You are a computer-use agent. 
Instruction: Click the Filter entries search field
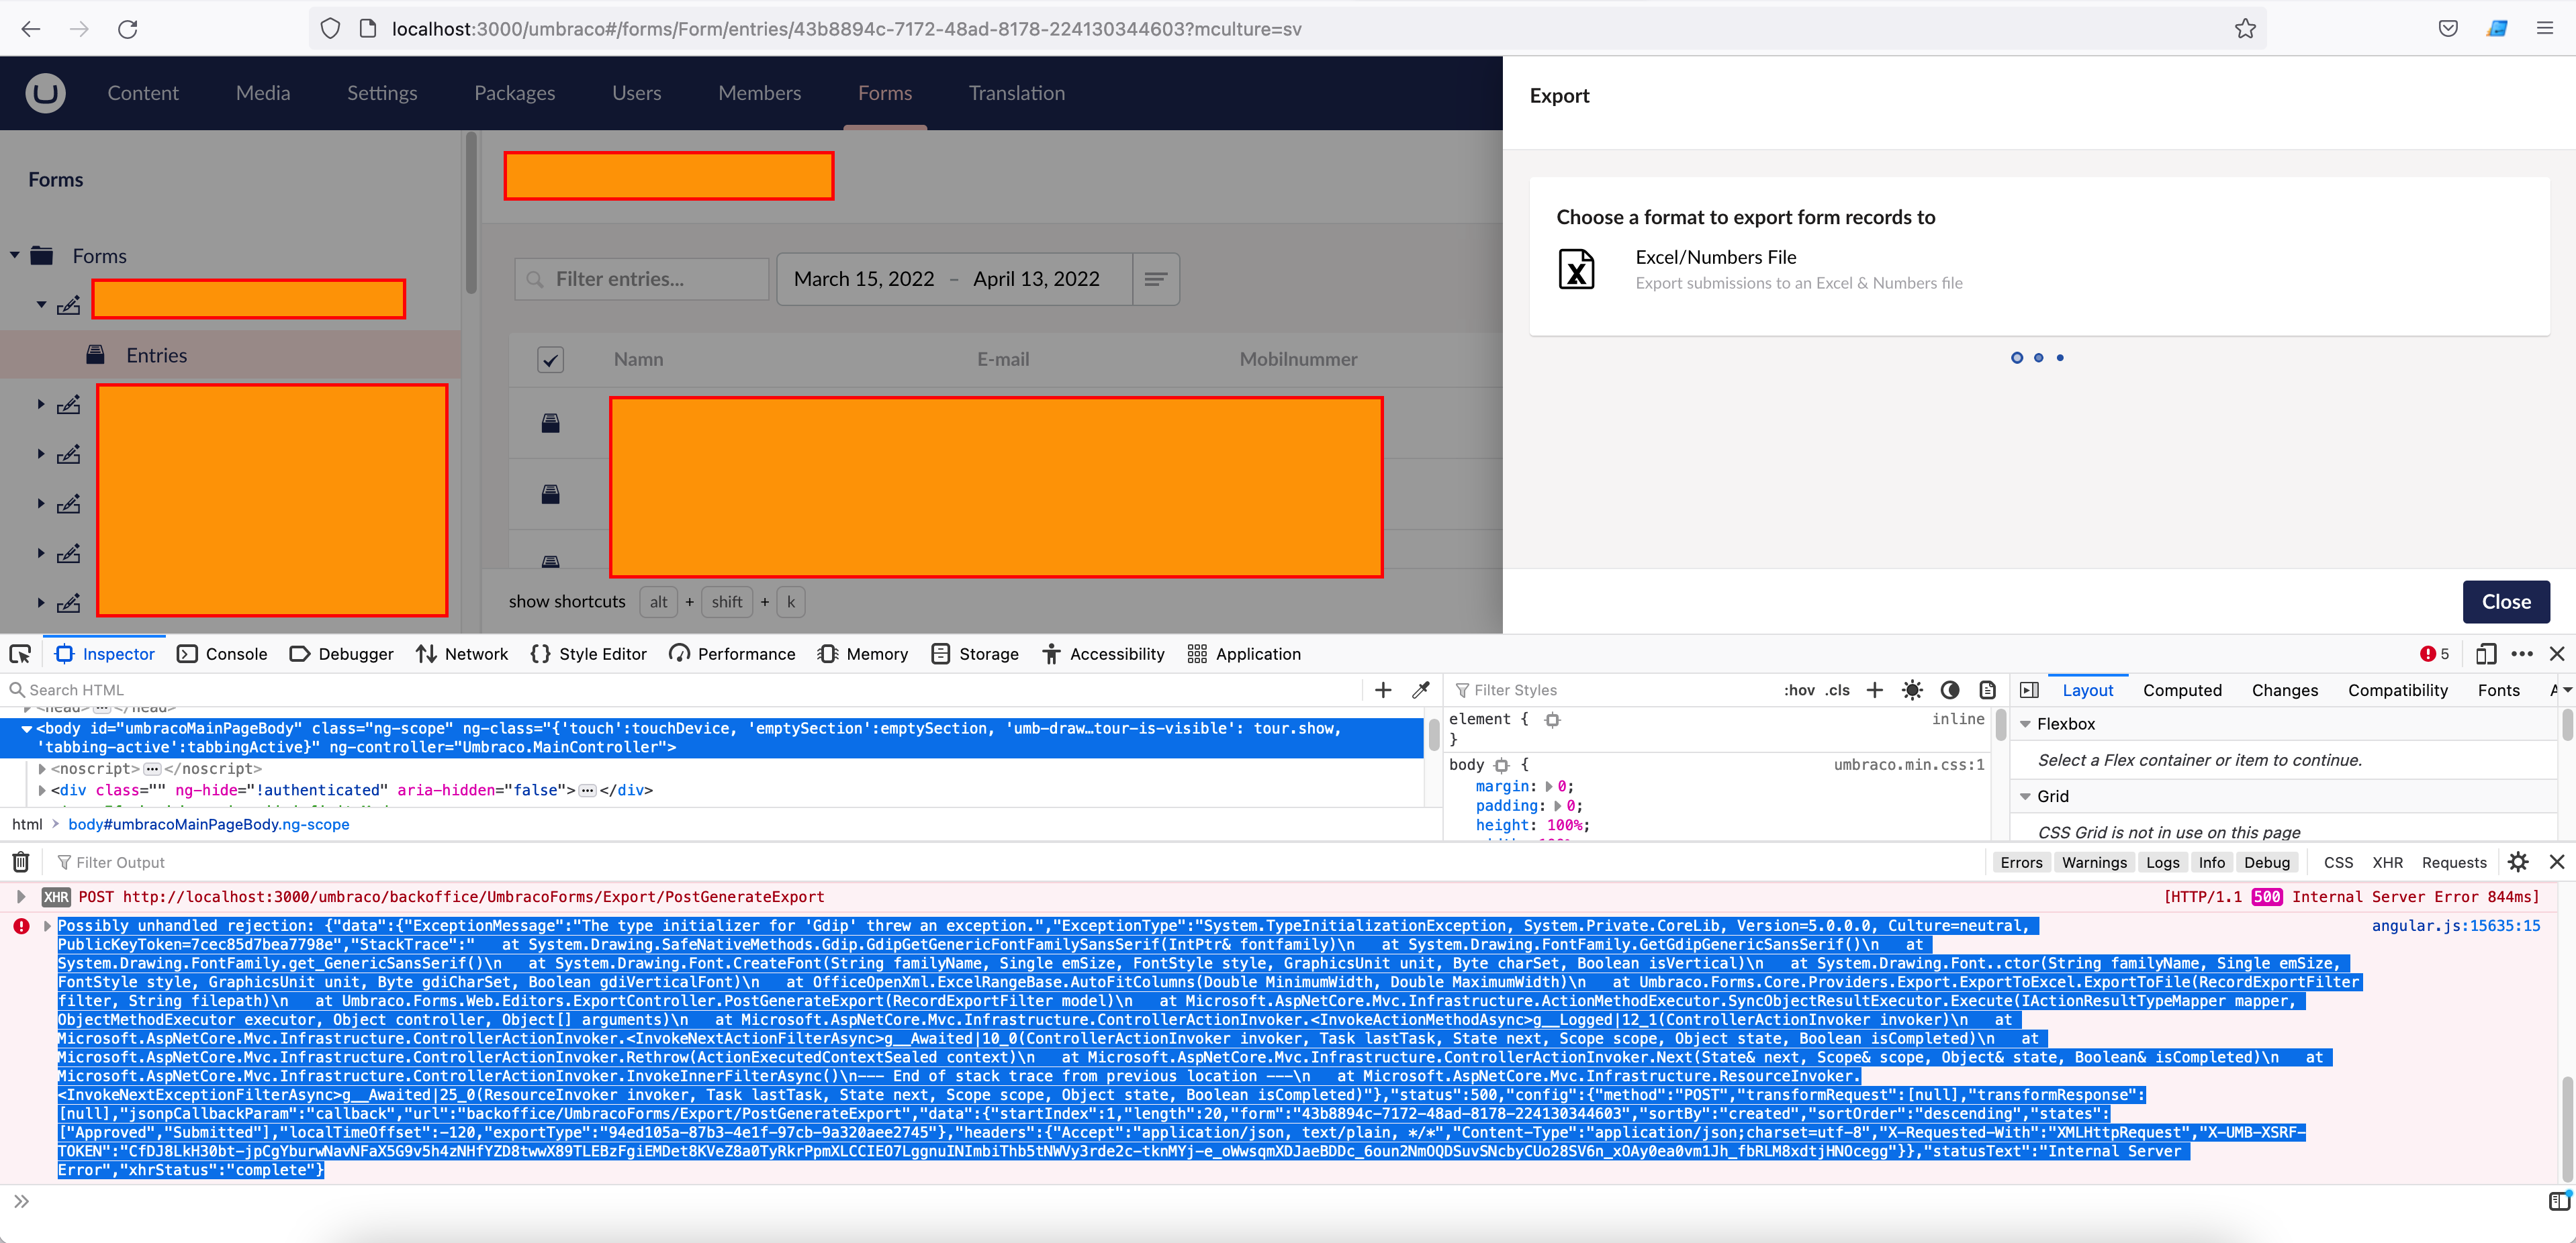coord(641,279)
